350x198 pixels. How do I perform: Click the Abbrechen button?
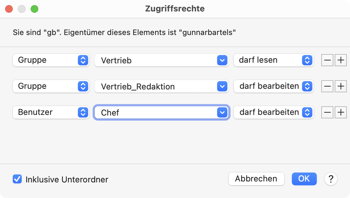click(256, 179)
